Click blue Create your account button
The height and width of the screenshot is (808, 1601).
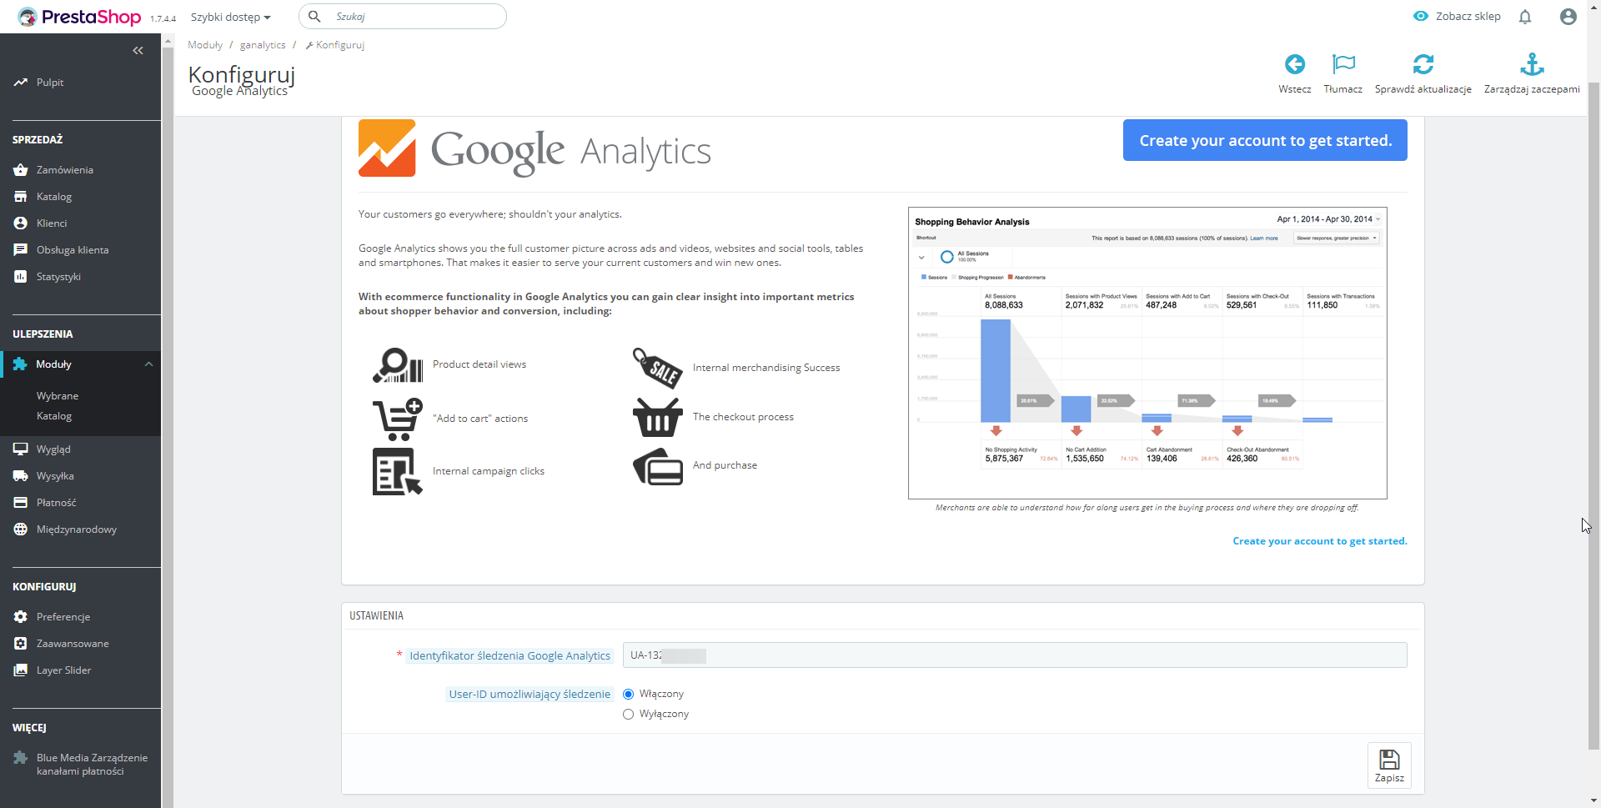1265,140
